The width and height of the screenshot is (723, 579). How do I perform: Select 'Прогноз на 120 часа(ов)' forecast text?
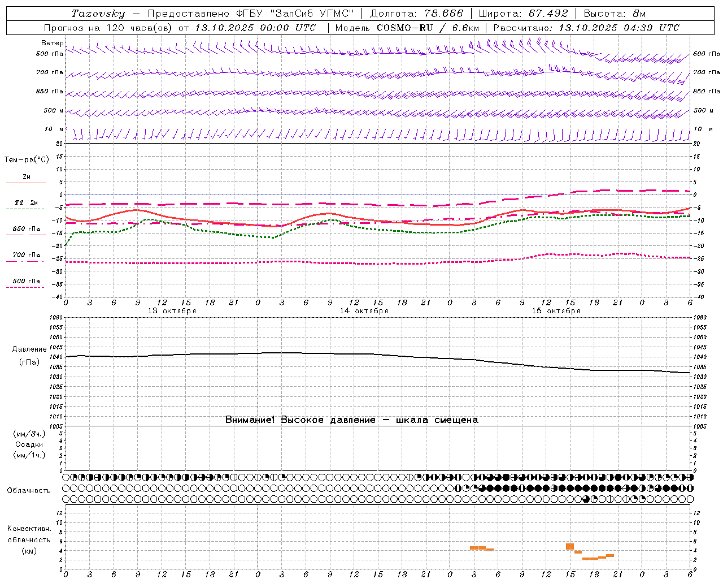point(108,28)
